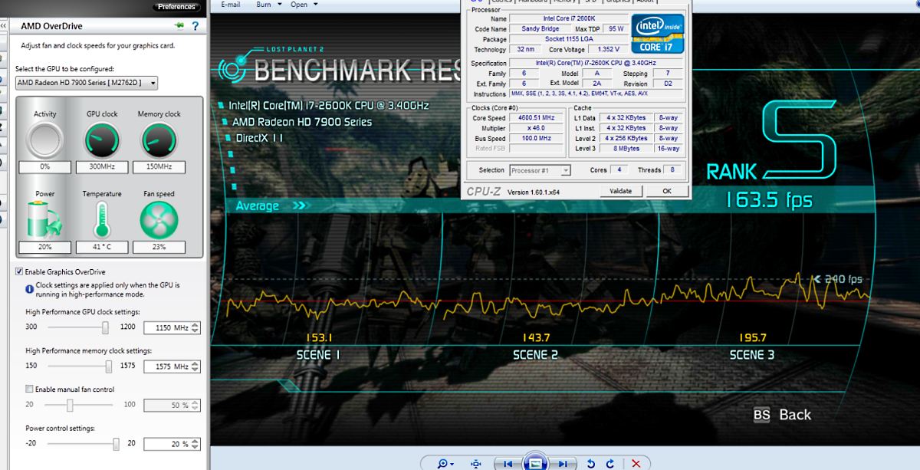Screen dimensions: 920x470
Task: Rotate picture counterclockwise
Action: point(590,463)
